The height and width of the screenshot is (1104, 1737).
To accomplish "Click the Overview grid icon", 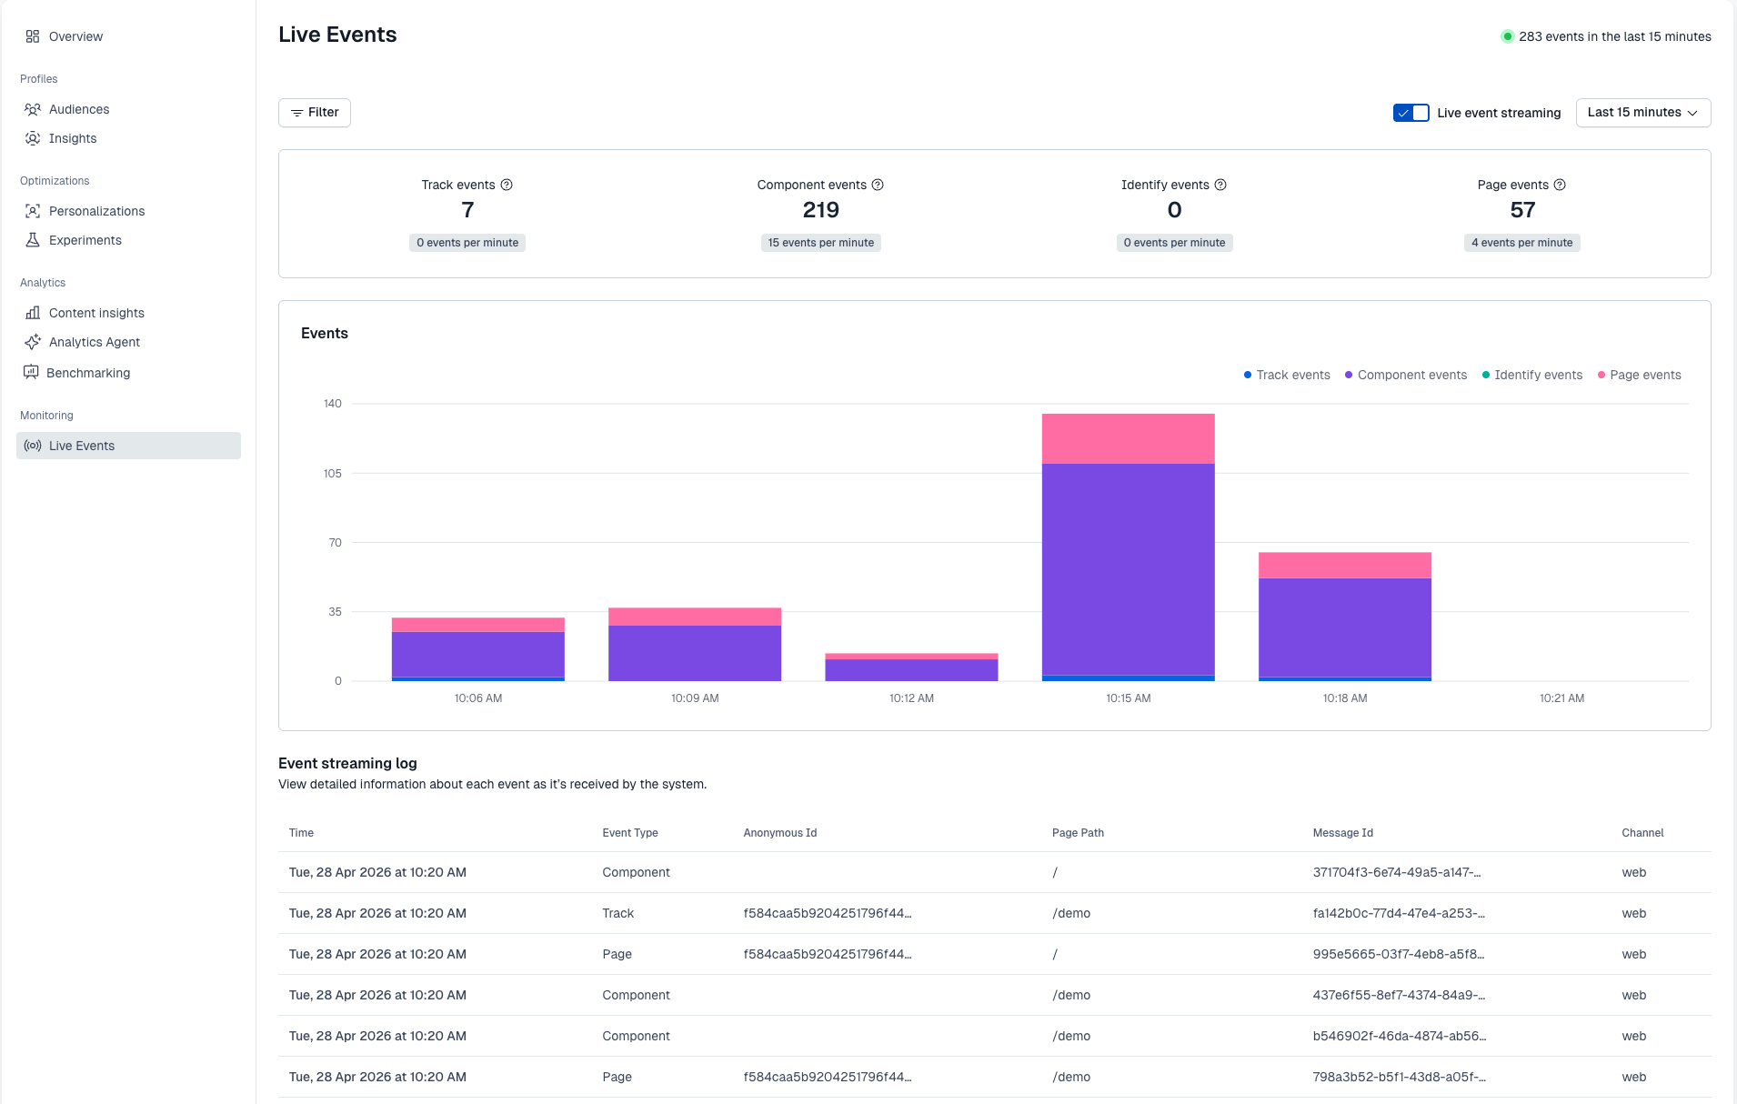I will [33, 36].
